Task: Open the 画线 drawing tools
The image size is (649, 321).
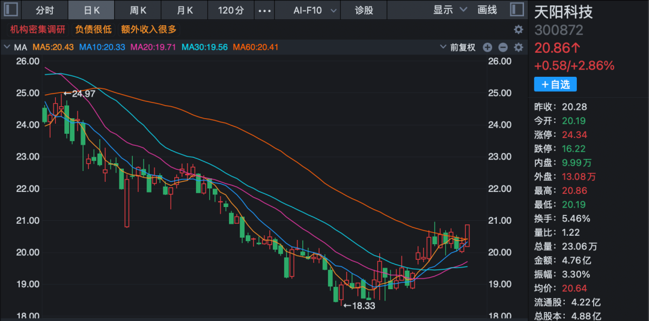Action: tap(487, 10)
